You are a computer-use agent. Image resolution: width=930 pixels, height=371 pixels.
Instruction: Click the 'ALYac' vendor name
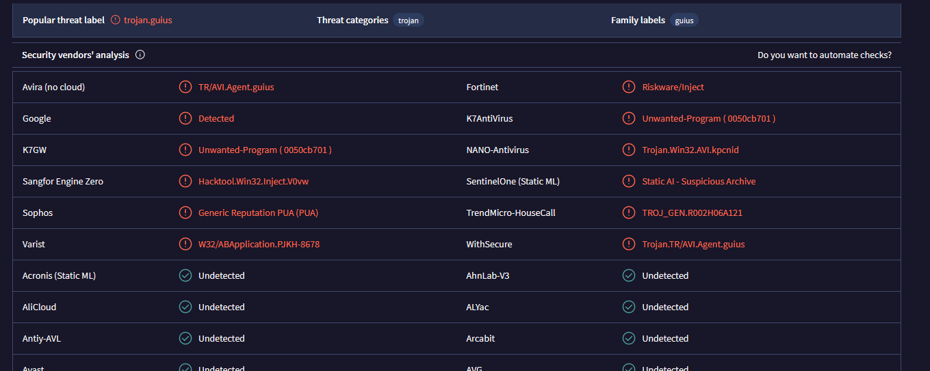(478, 307)
